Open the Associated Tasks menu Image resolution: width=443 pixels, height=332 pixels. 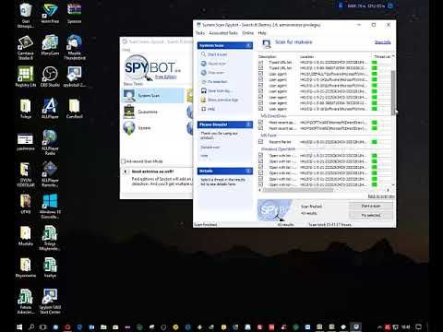pos(223,33)
